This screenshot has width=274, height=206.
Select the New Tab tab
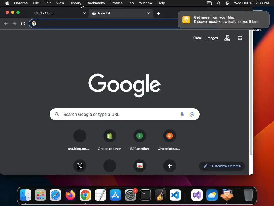pyautogui.click(x=121, y=13)
